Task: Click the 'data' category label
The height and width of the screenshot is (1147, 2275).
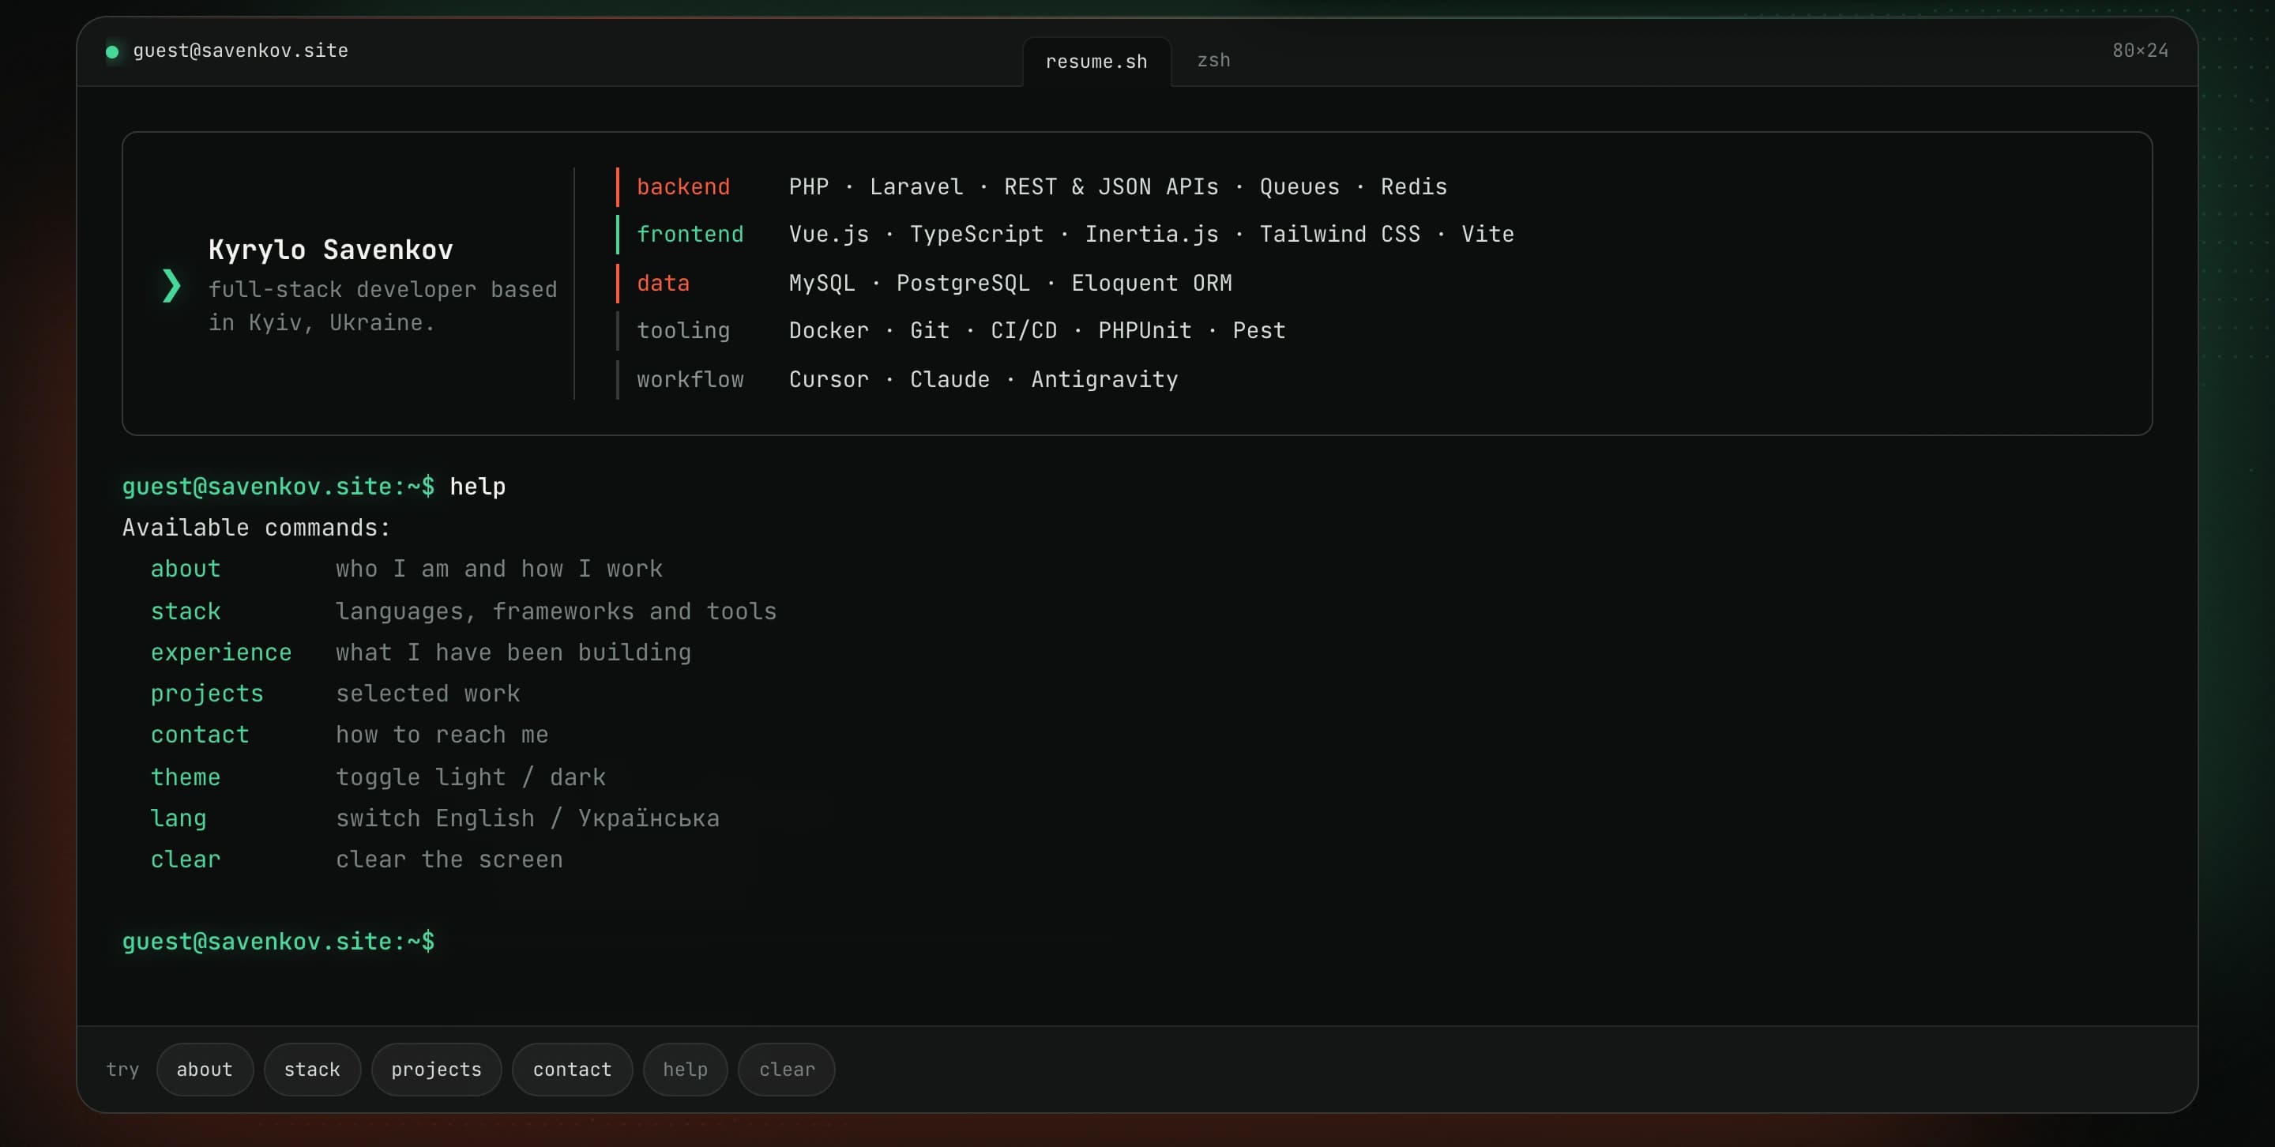Action: pos(663,283)
